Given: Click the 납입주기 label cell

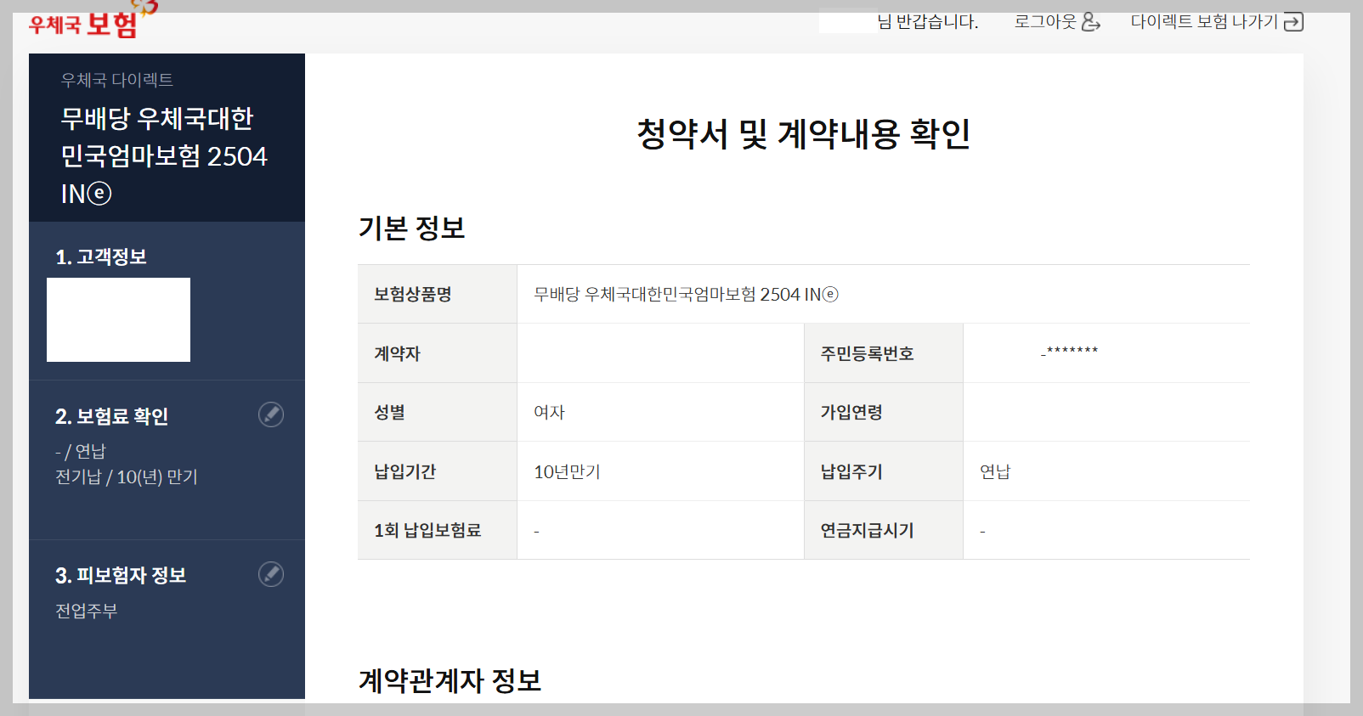Looking at the screenshot, I should [884, 471].
